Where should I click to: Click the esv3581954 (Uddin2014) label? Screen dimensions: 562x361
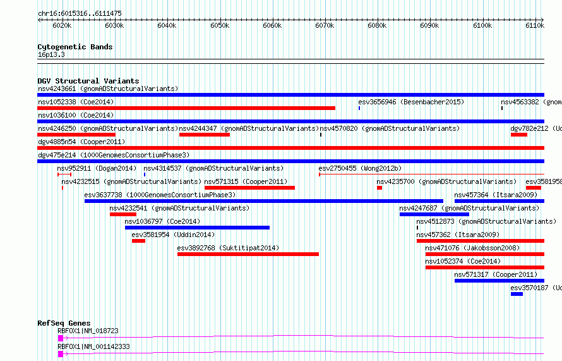tap(173, 235)
